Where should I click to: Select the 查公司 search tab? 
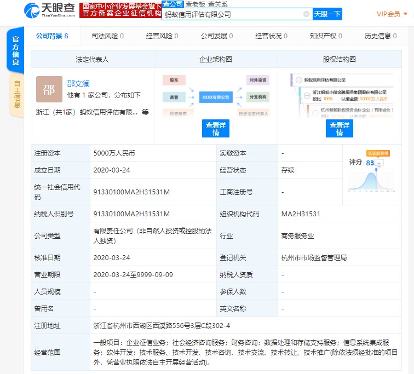(173, 4)
